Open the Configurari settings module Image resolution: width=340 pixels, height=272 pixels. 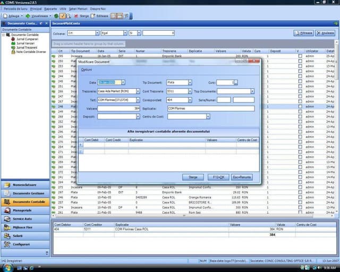tap(21, 244)
